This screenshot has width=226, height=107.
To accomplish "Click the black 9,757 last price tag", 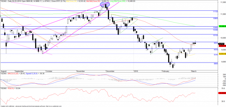I will tap(221, 44).
